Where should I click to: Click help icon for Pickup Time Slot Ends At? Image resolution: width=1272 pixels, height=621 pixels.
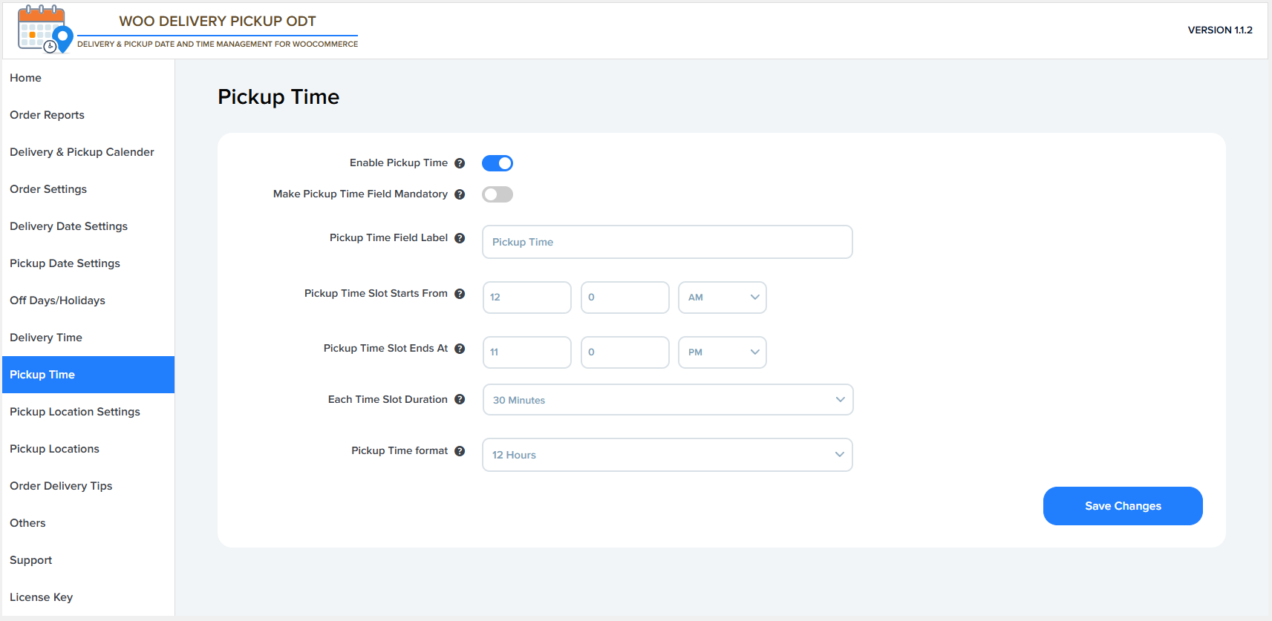click(460, 349)
